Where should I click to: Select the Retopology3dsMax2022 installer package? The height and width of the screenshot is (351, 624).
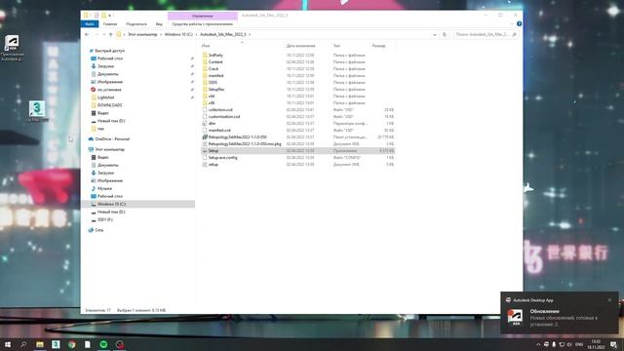tap(237, 136)
